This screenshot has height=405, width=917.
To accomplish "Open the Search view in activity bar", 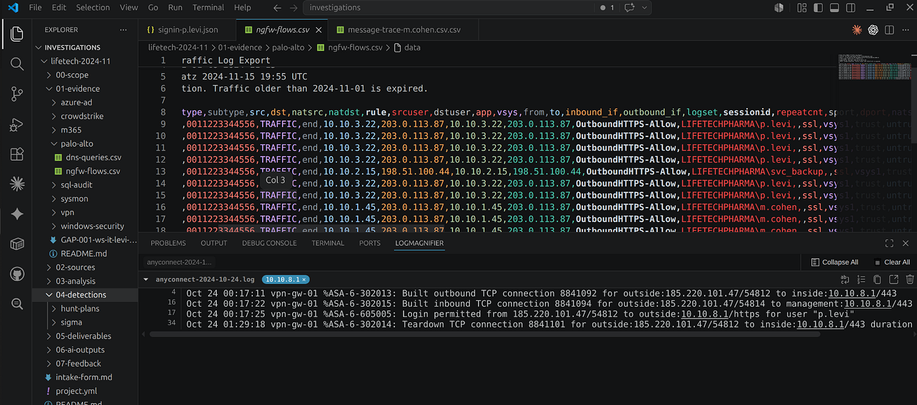I will point(17,64).
